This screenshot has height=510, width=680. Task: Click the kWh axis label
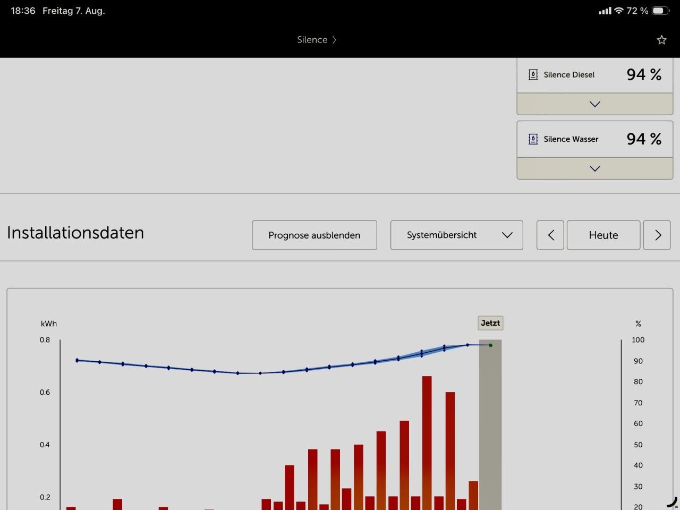[x=49, y=324]
